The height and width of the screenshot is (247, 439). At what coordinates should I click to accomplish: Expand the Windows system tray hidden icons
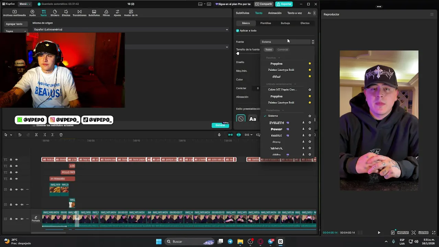coord(386,242)
